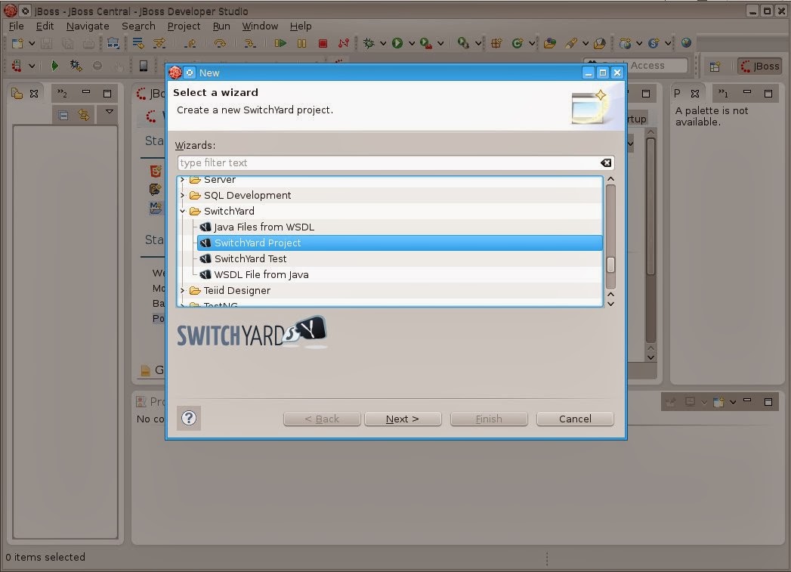Viewport: 791px width, 572px height.
Task: Expand the Server wizard folder
Action: (183, 180)
